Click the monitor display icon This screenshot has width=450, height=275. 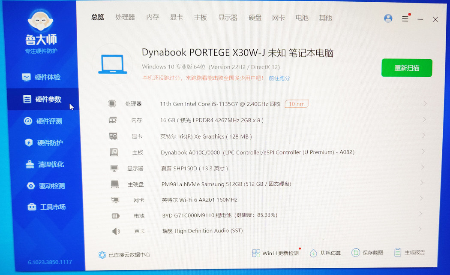tap(114, 168)
